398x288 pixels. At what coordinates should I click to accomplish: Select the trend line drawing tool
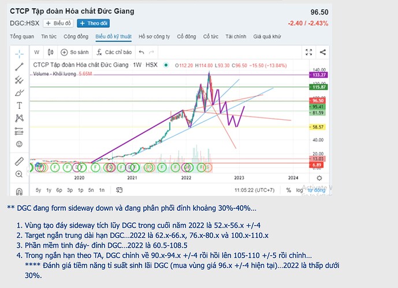(x=19, y=67)
